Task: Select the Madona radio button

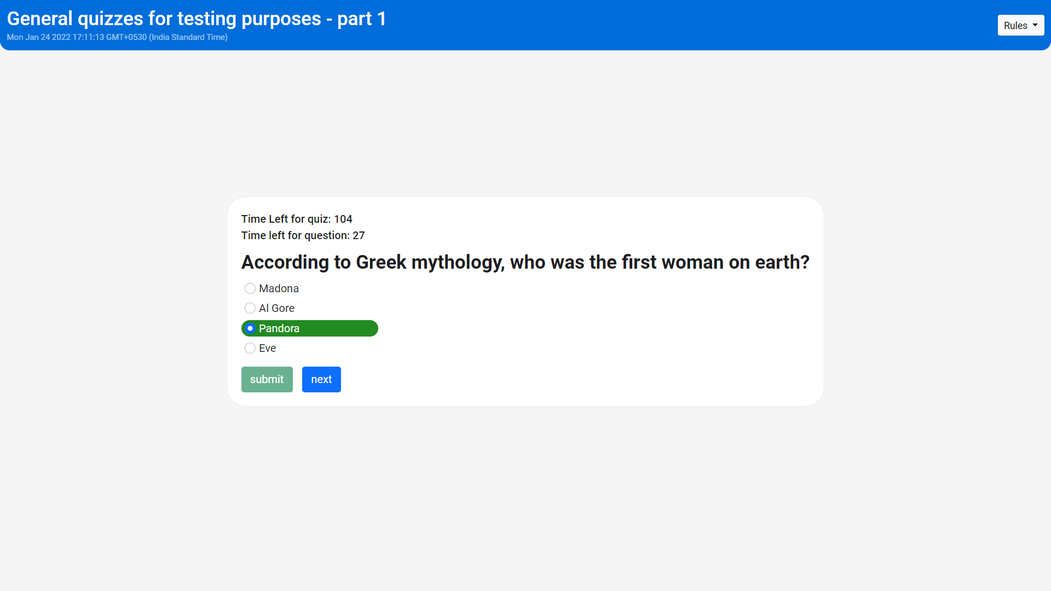Action: click(250, 288)
